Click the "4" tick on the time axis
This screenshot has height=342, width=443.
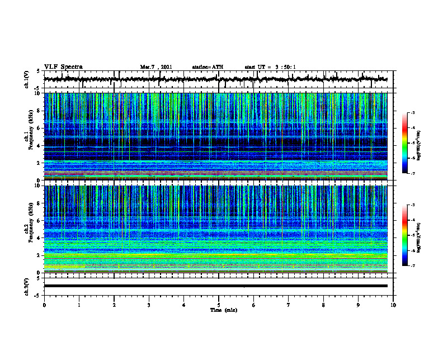pos(184,305)
